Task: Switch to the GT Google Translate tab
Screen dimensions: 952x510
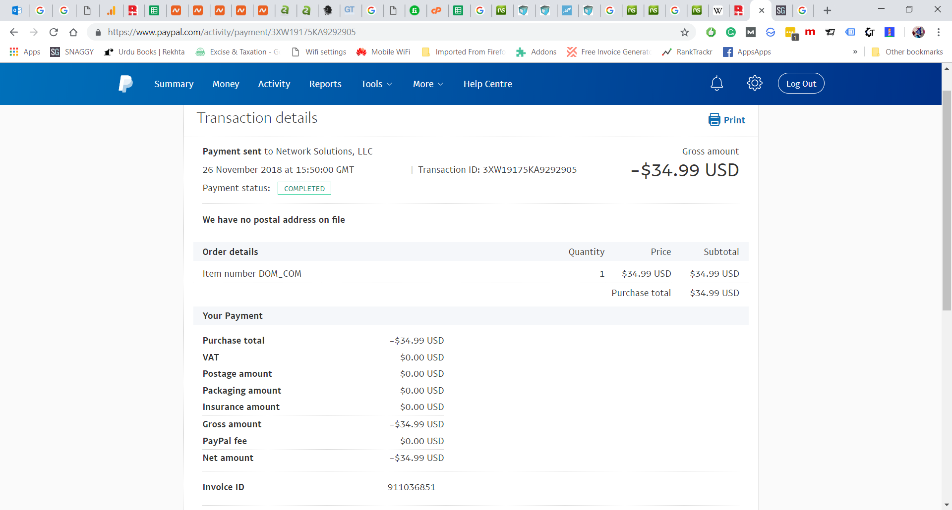Action: point(350,10)
